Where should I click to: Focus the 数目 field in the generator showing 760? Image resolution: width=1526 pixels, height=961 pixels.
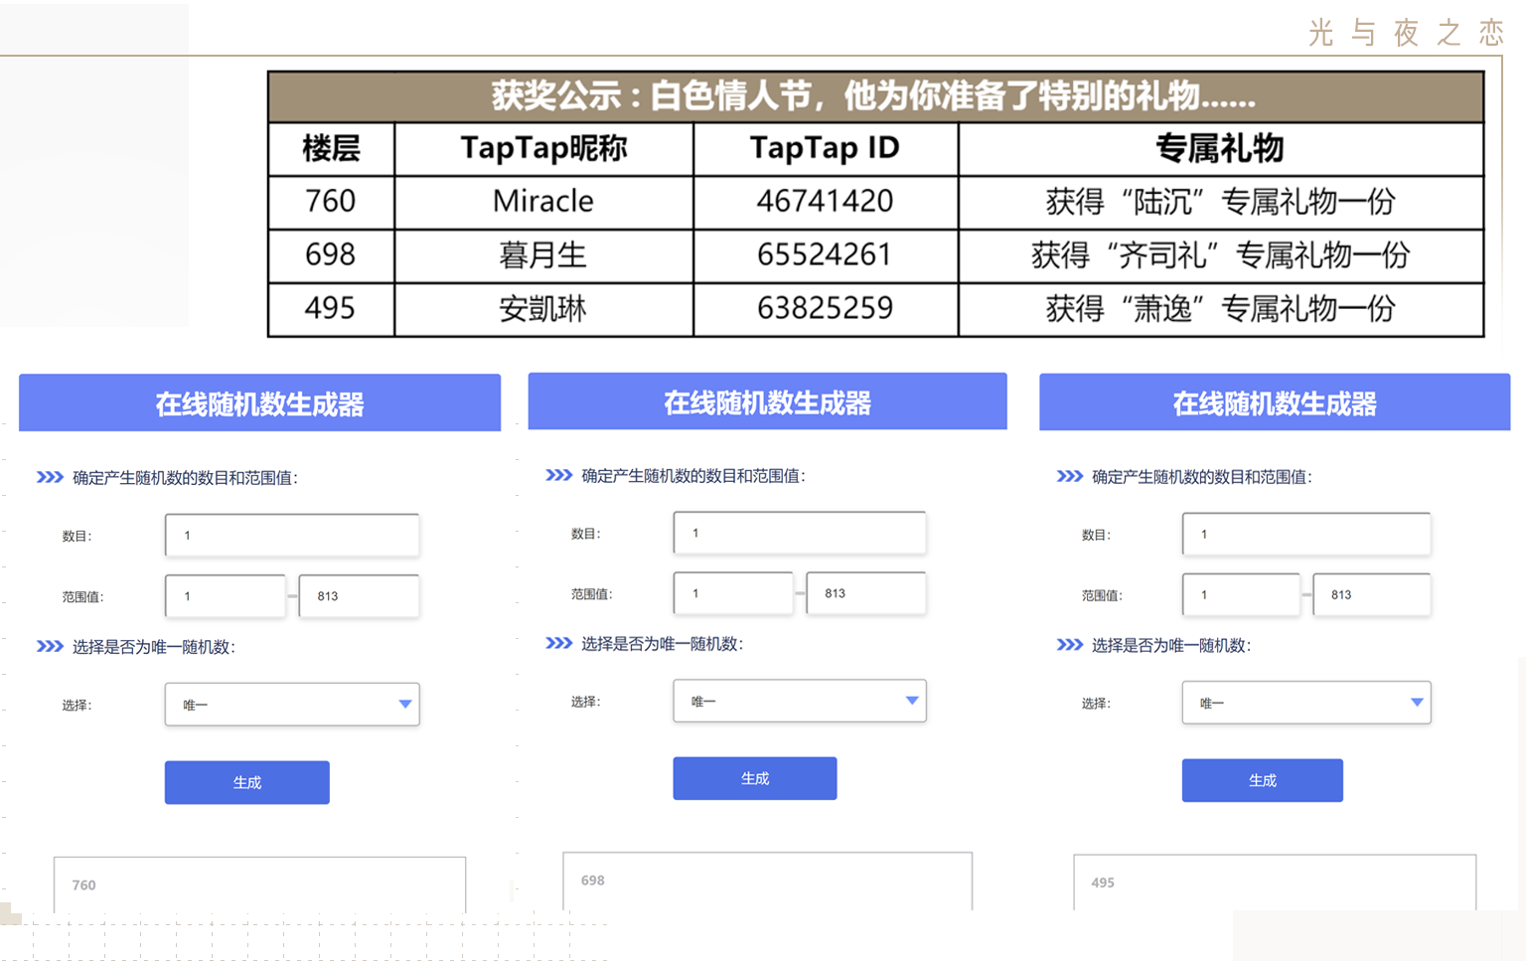tap(292, 535)
